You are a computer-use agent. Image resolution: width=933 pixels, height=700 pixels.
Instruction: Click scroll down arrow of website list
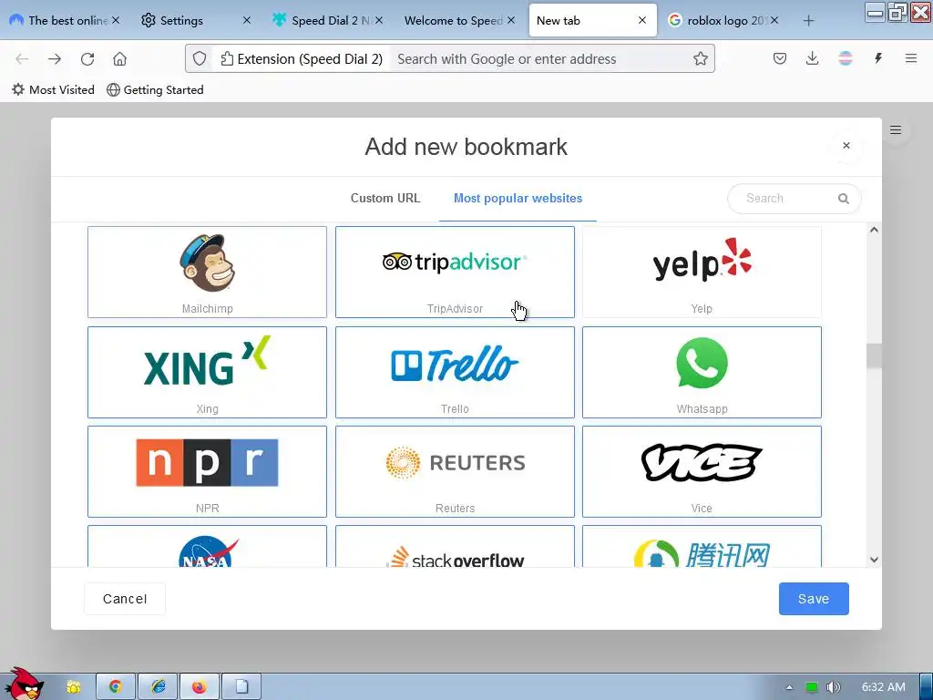874,560
